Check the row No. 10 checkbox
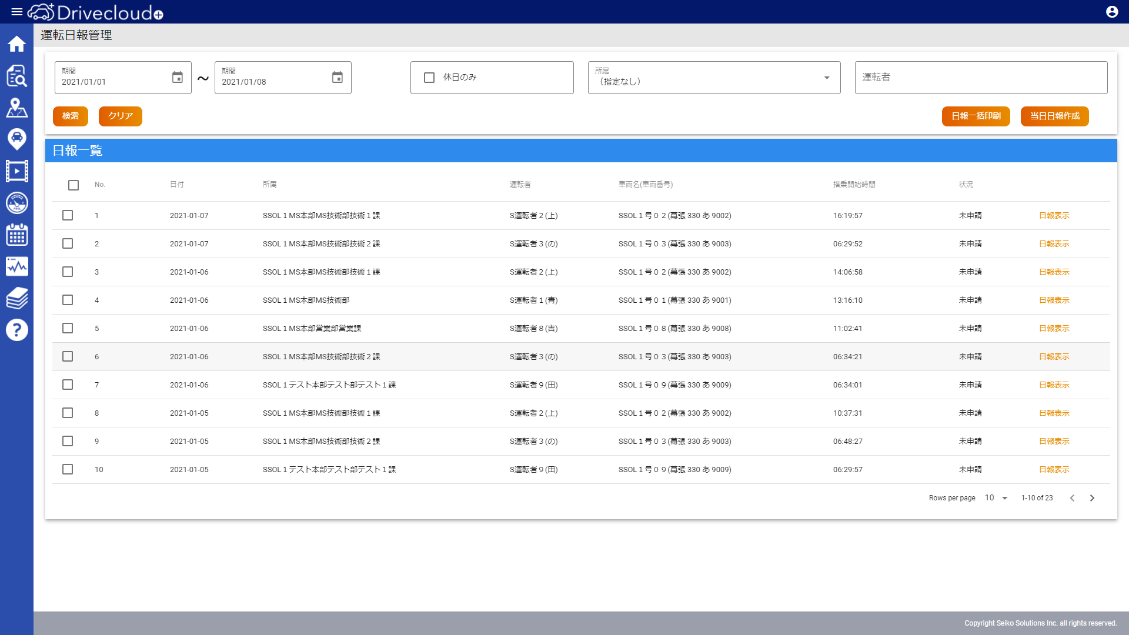Screen dimensions: 1129x635 click(68, 469)
